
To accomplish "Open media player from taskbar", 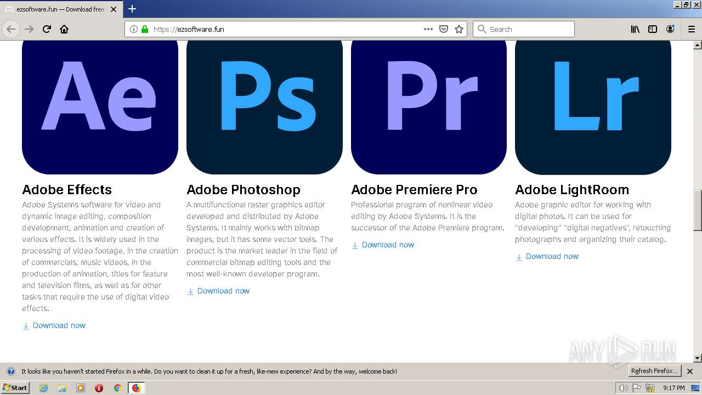I will (x=81, y=388).
